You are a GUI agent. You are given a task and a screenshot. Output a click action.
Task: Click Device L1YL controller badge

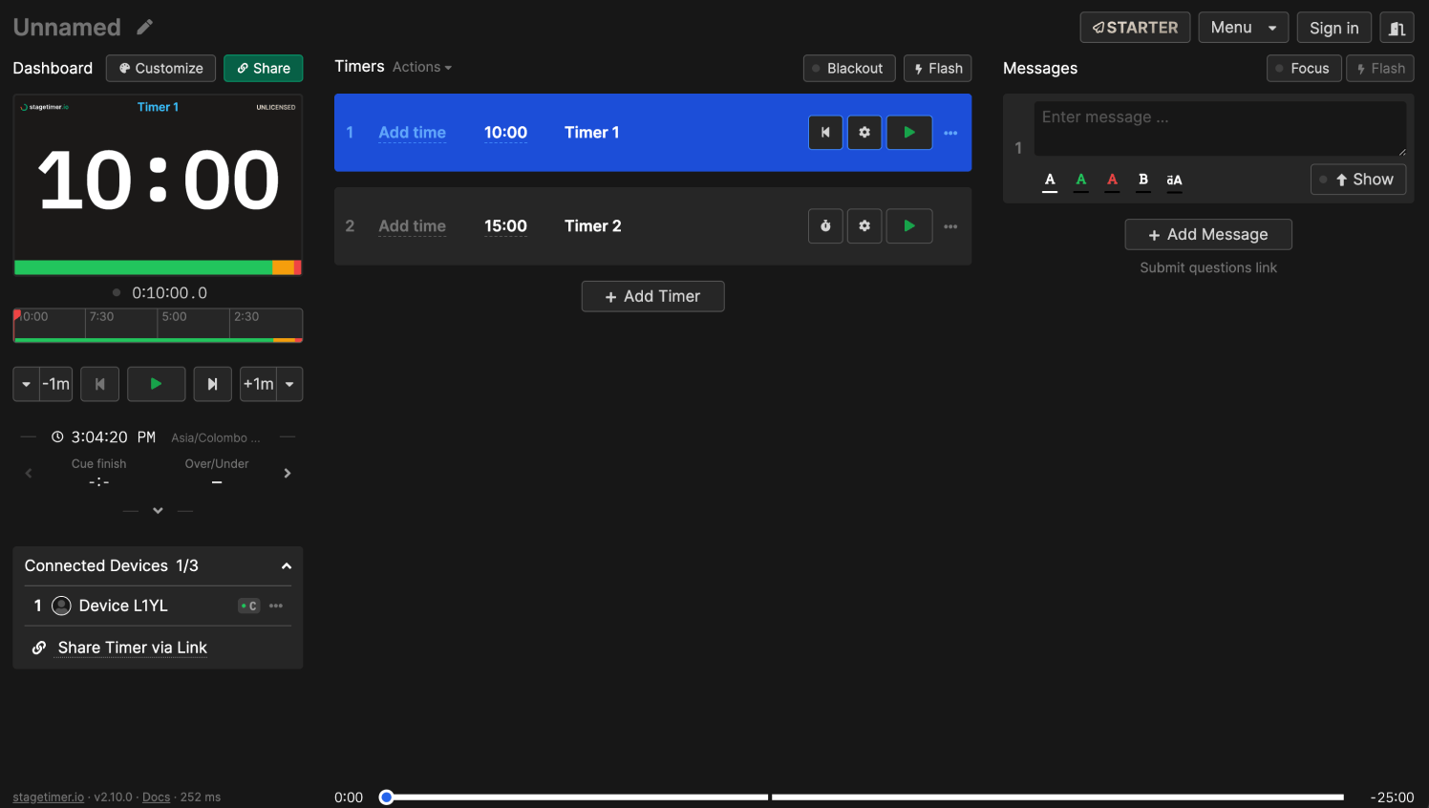249,606
